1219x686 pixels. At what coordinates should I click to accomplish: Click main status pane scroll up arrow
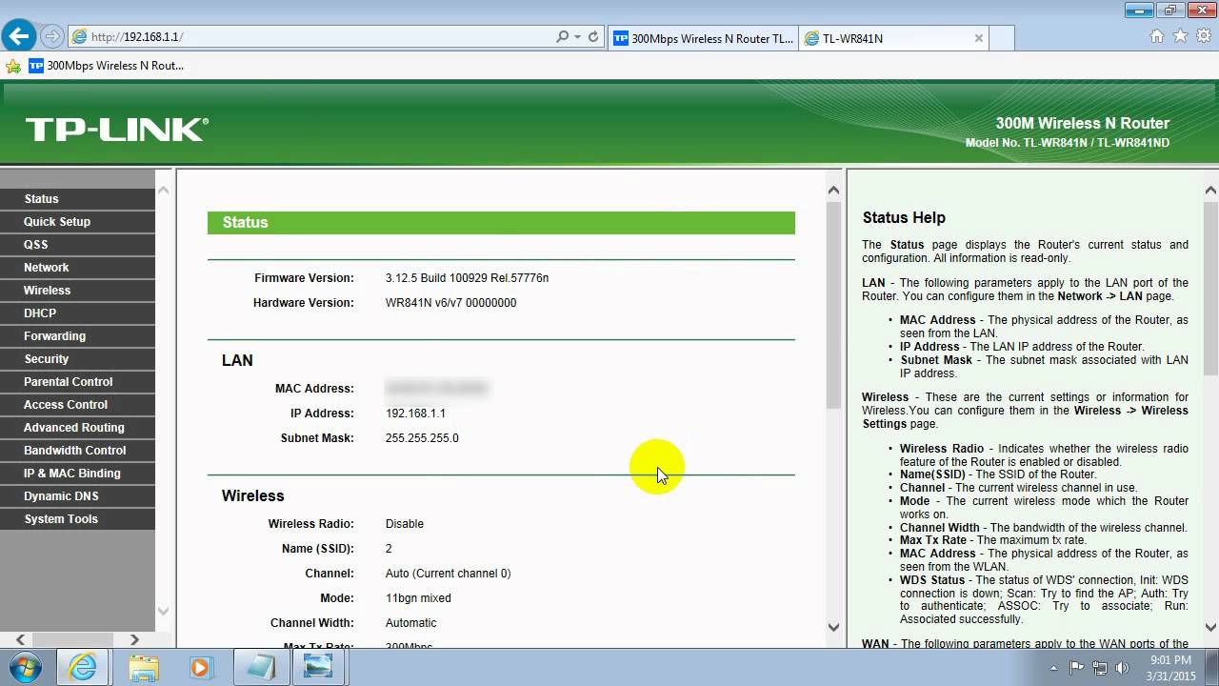(834, 191)
